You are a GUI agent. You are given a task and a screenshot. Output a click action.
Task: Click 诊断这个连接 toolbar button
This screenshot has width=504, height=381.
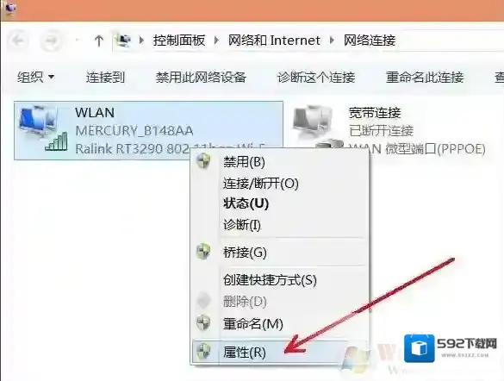coord(316,78)
